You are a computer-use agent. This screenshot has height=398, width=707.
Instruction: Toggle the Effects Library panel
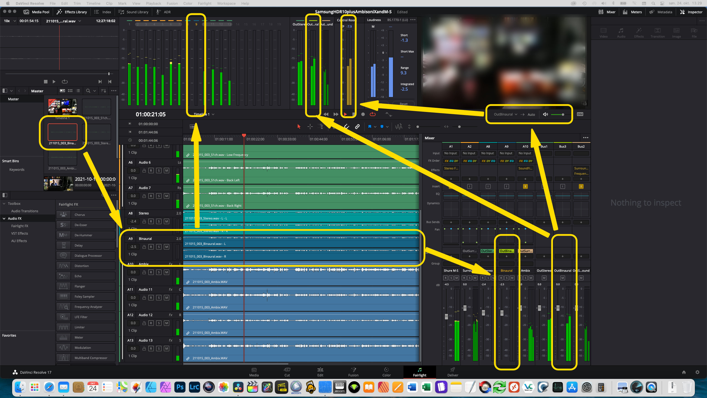point(72,12)
